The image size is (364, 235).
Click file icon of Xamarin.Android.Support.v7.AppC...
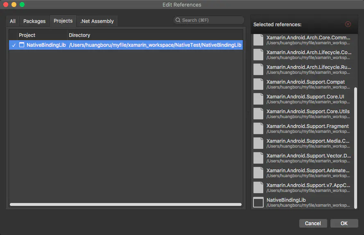(258, 187)
